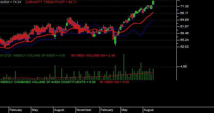Image resolution: width=214 pixels, height=113 pixels.
Task: Click the latest green candlestick at the chart top
Action: 153,3
